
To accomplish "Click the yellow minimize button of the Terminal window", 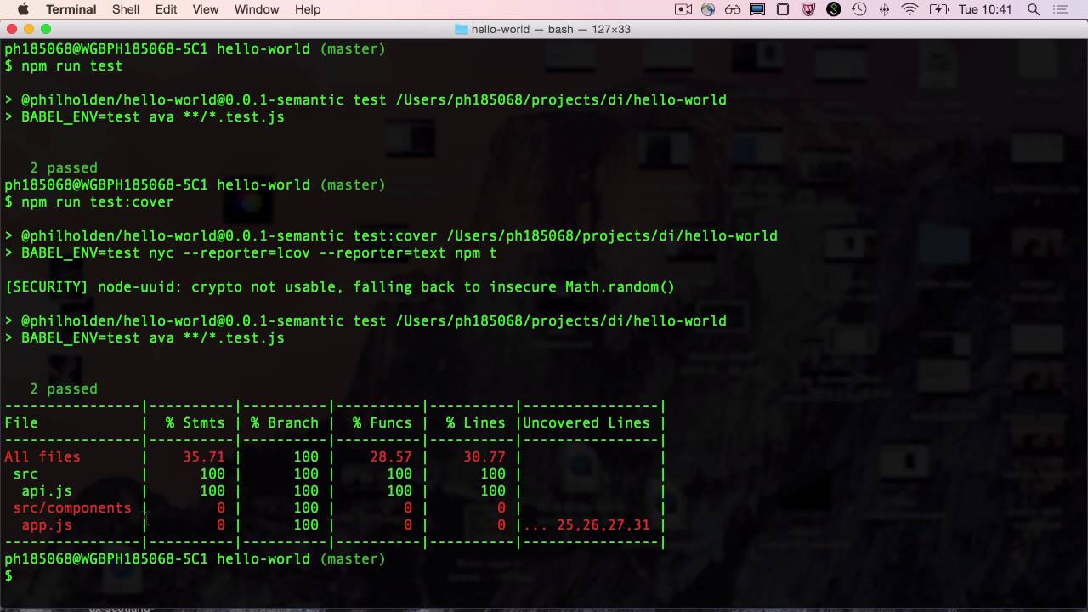I will (x=29, y=29).
